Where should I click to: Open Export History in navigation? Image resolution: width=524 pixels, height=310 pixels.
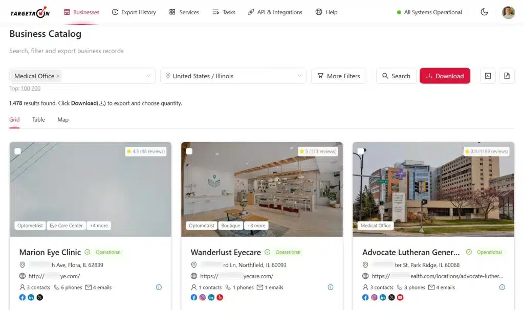point(134,12)
